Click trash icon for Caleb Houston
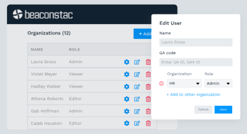 [148, 123]
